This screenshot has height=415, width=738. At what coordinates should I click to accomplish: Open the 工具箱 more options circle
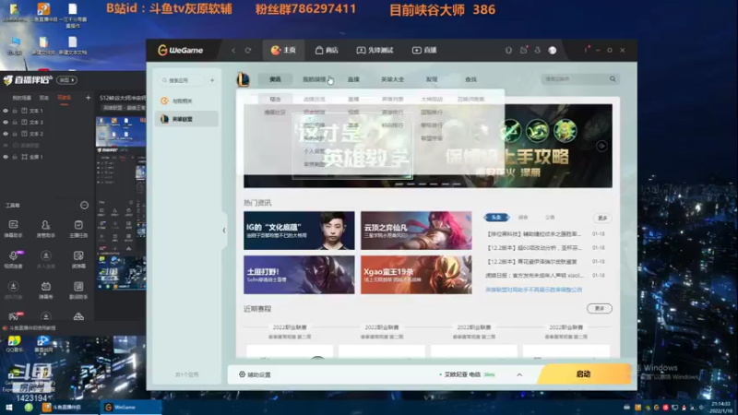coord(84,205)
